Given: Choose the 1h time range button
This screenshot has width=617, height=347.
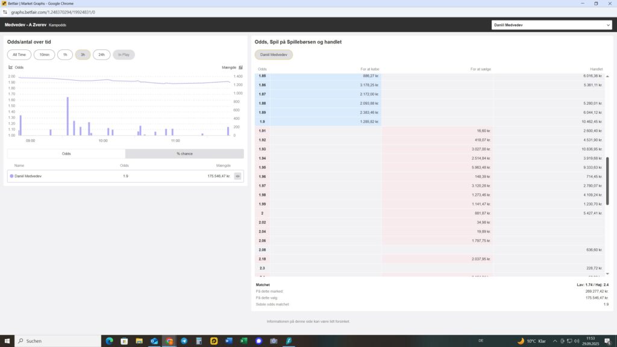Looking at the screenshot, I should click(x=65, y=55).
